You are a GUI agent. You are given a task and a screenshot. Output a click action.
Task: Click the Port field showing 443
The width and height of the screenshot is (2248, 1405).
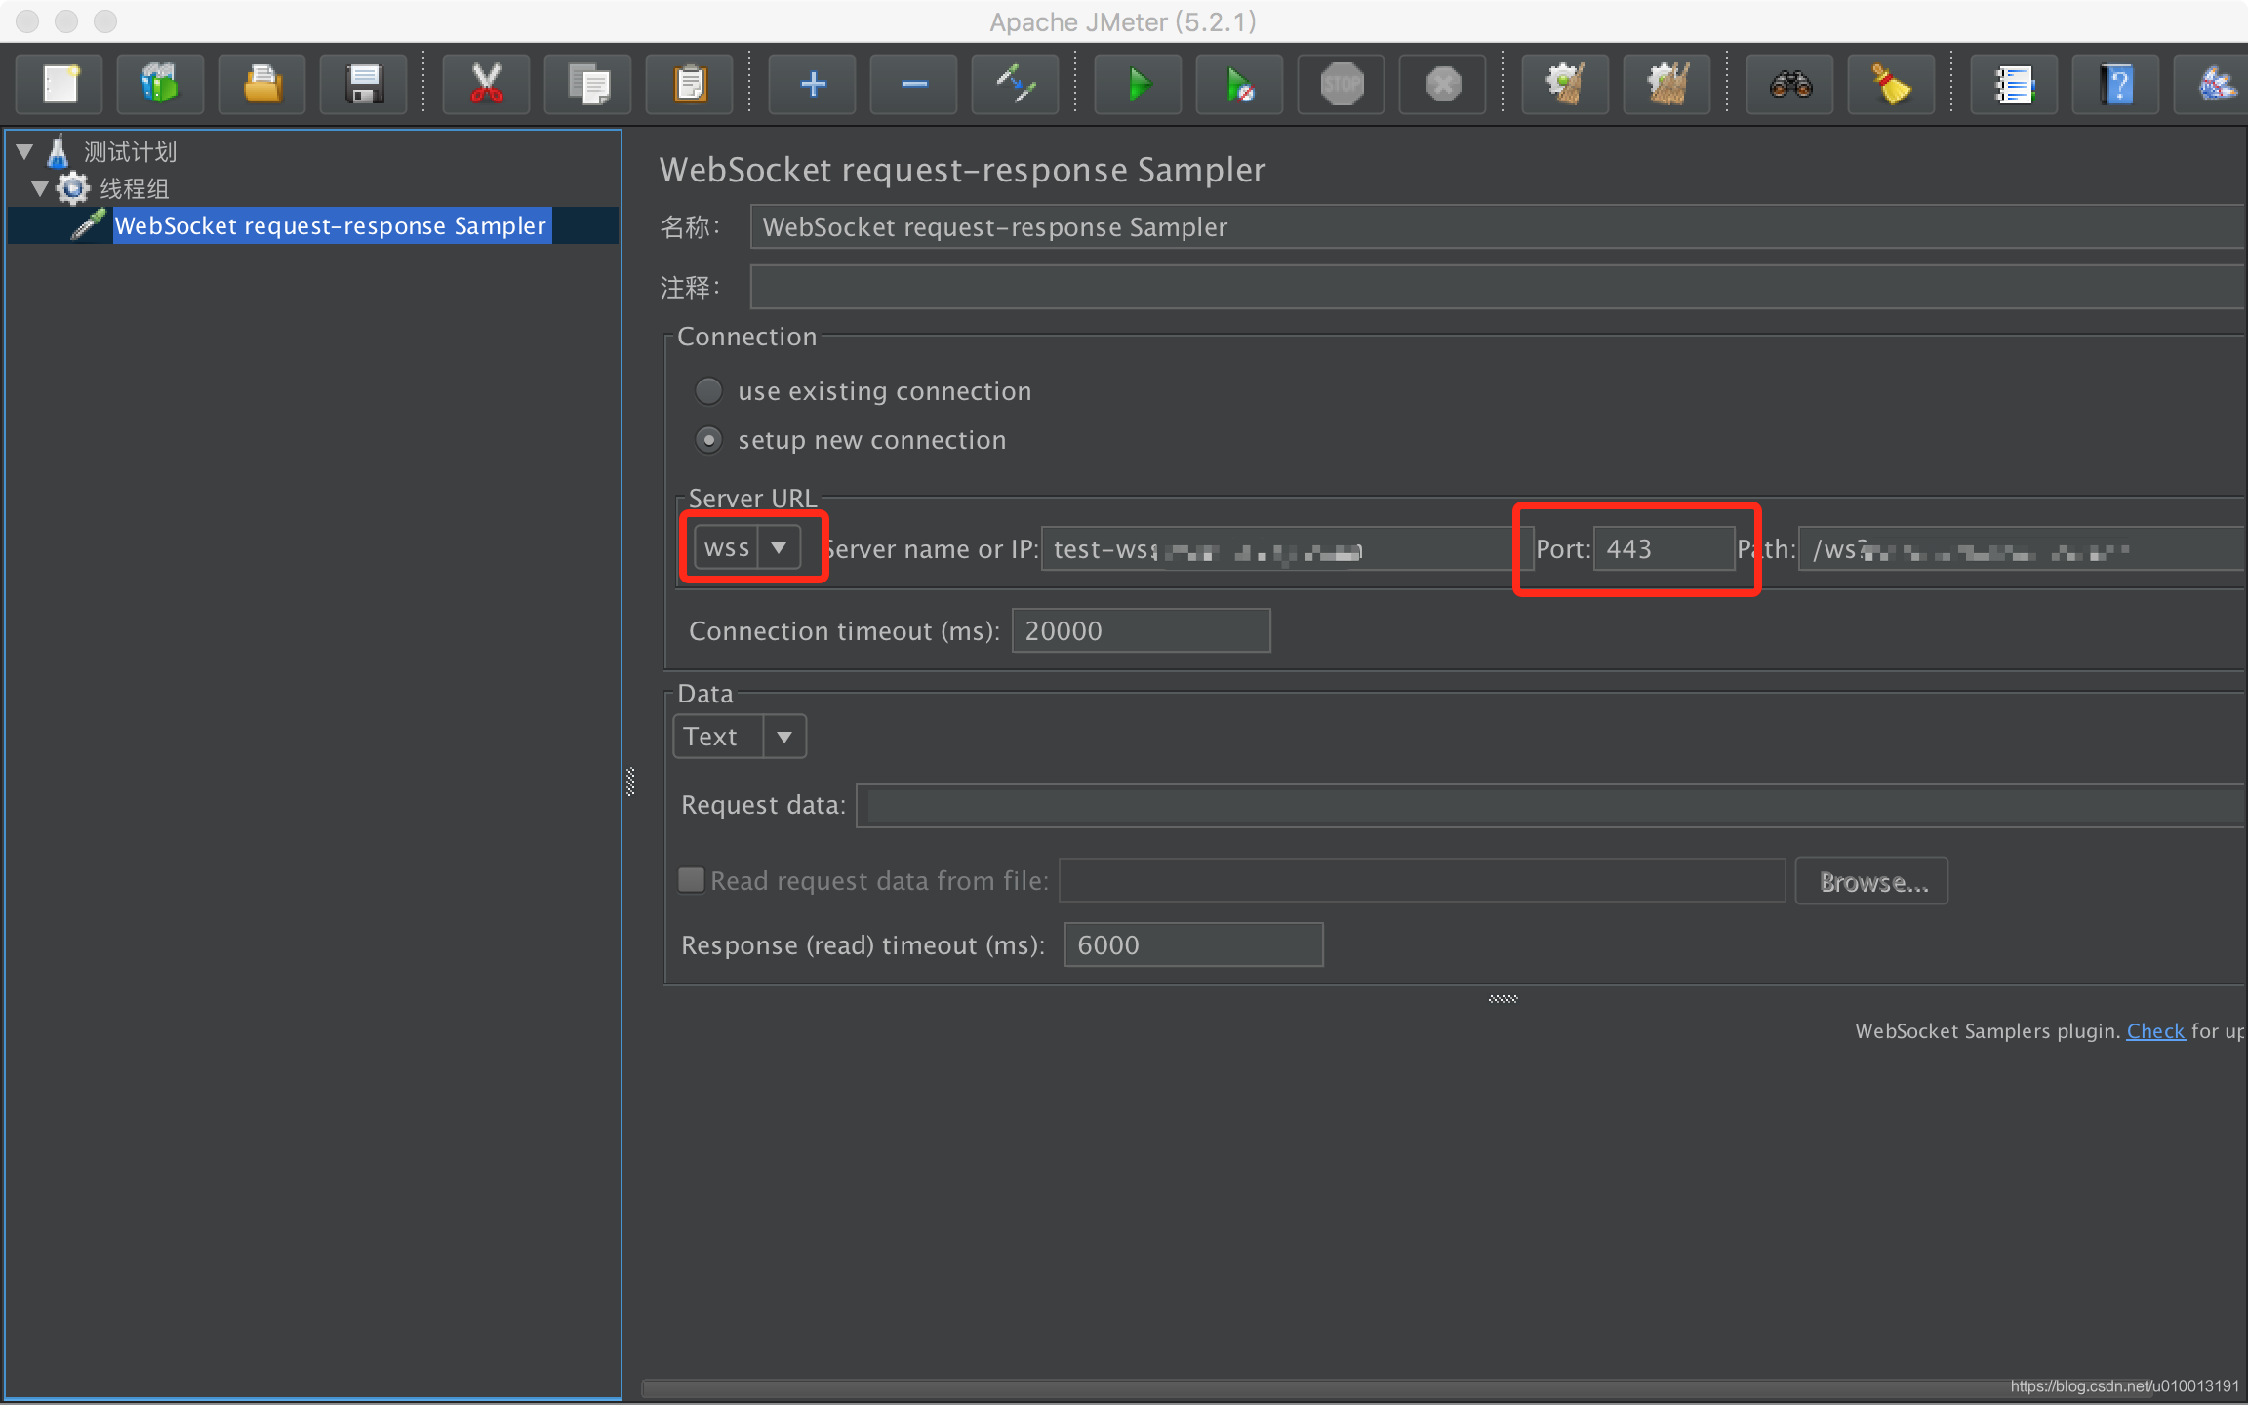pos(1665,548)
